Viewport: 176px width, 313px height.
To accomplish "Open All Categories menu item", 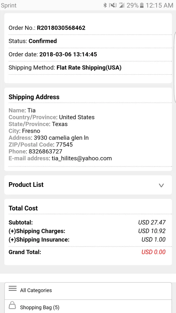I will point(88,290).
